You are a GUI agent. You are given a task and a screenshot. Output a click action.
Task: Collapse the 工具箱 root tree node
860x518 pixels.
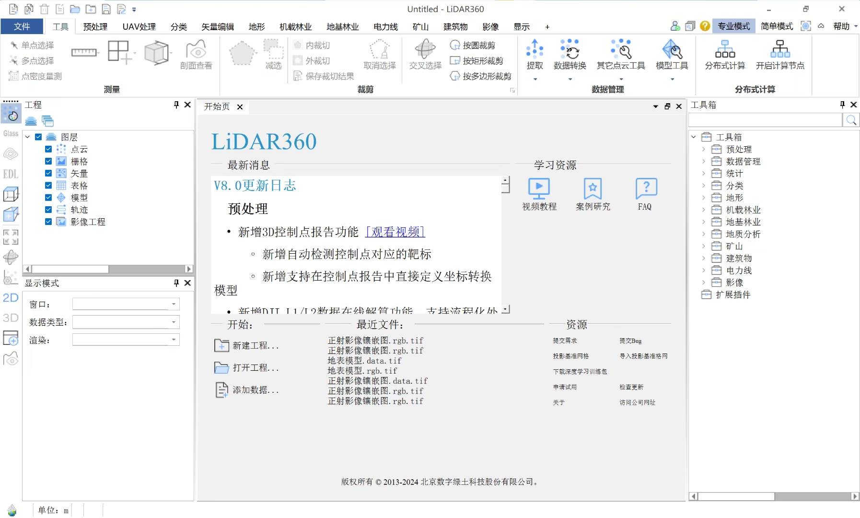coord(694,137)
